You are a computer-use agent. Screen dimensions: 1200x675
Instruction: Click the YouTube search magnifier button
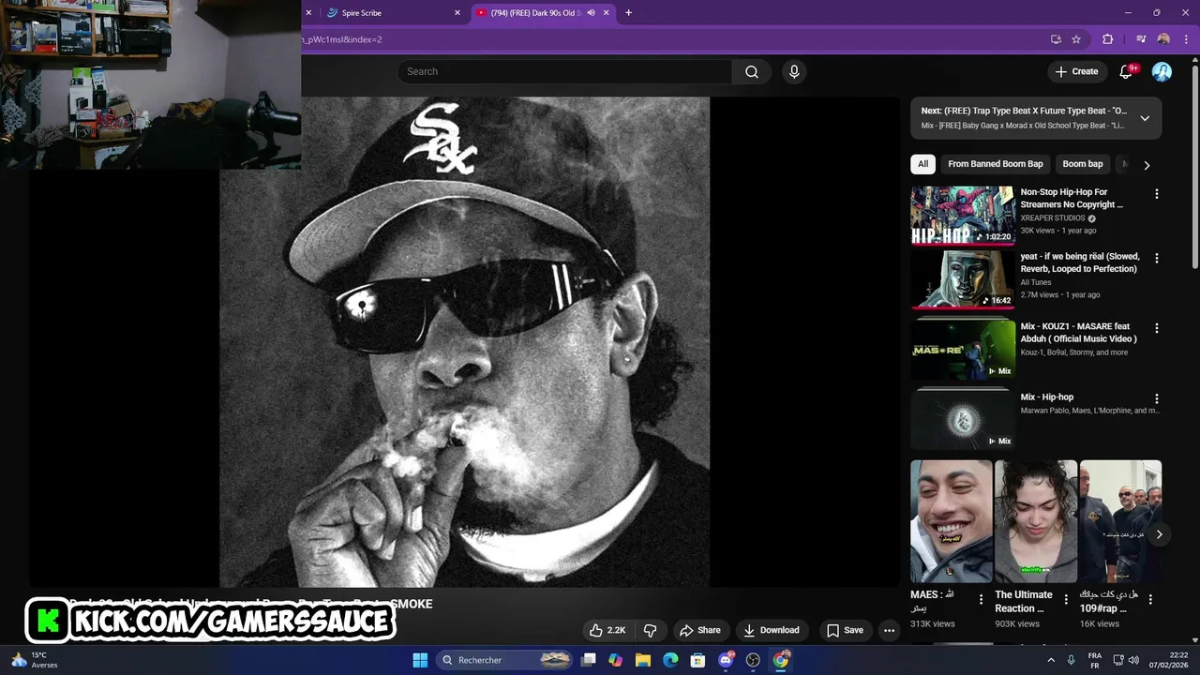point(752,72)
